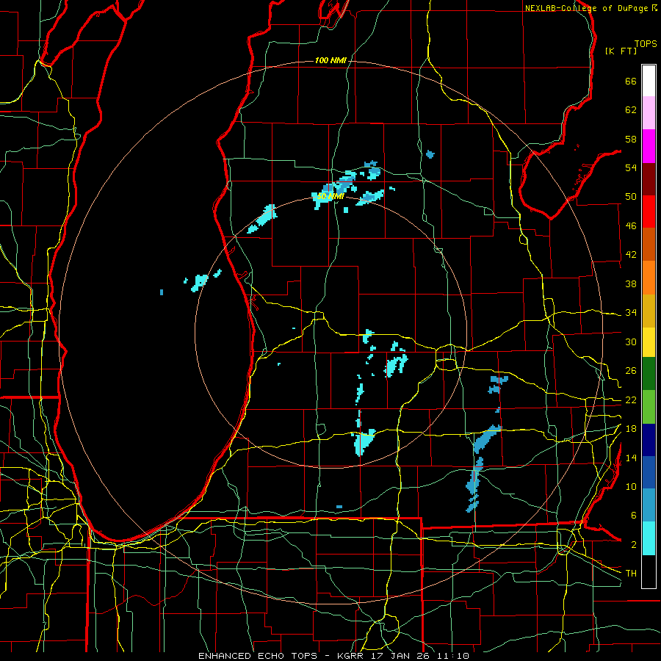Click the bright red 50 kft legend swatch
The image size is (661, 661).
pos(649,212)
